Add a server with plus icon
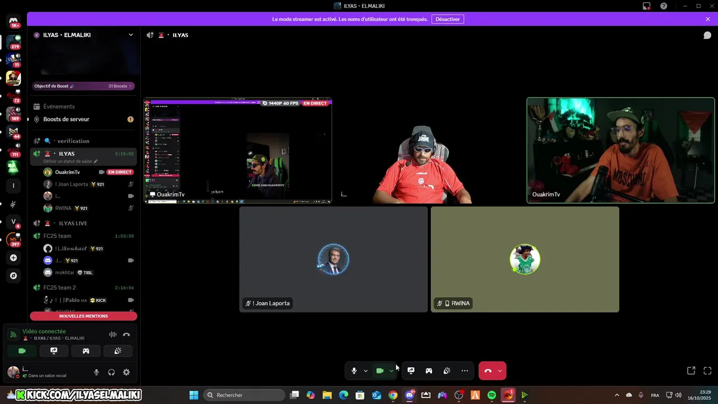This screenshot has width=718, height=404. [13, 258]
